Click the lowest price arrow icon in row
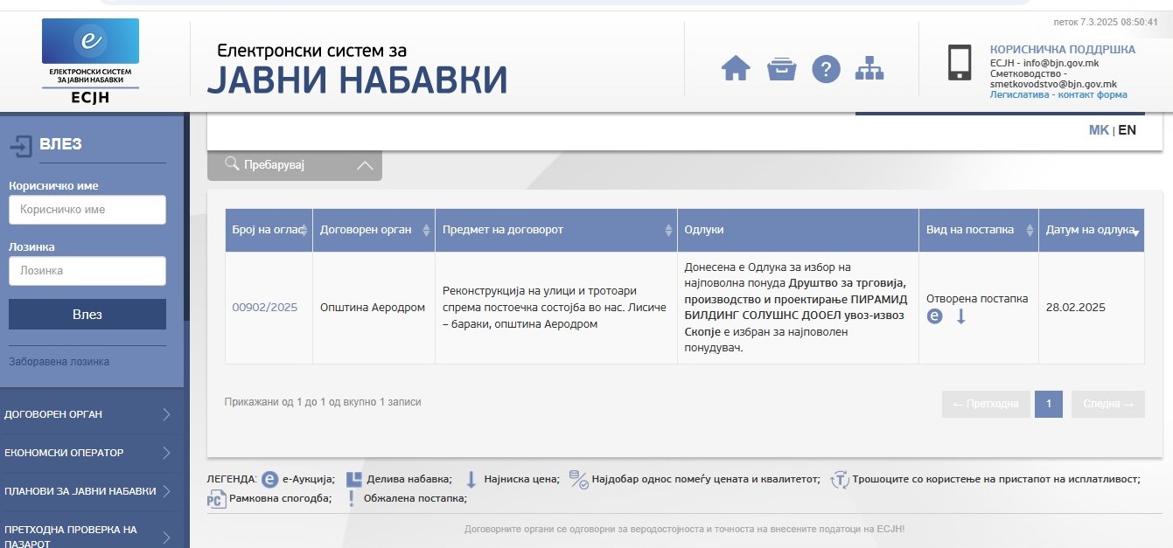 960,316
